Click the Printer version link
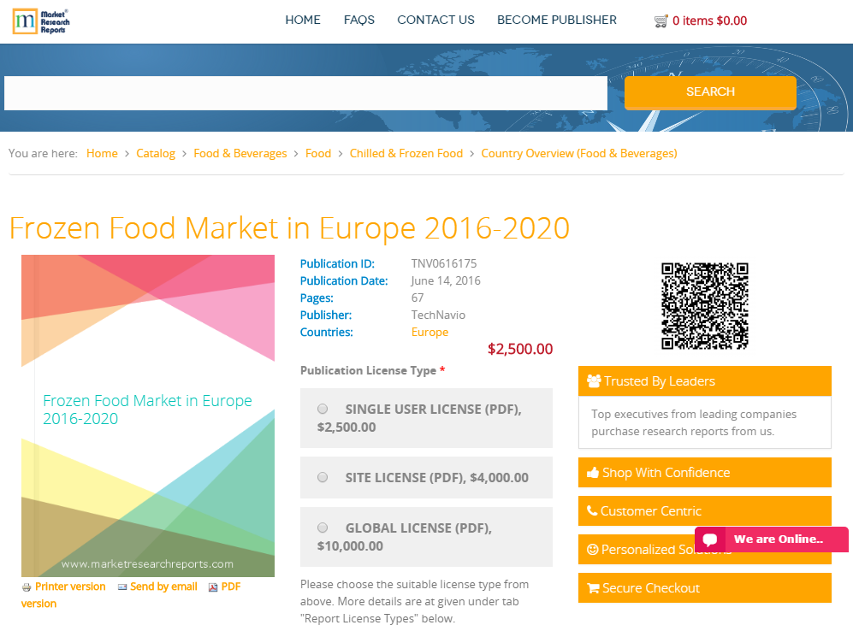 pos(70,587)
